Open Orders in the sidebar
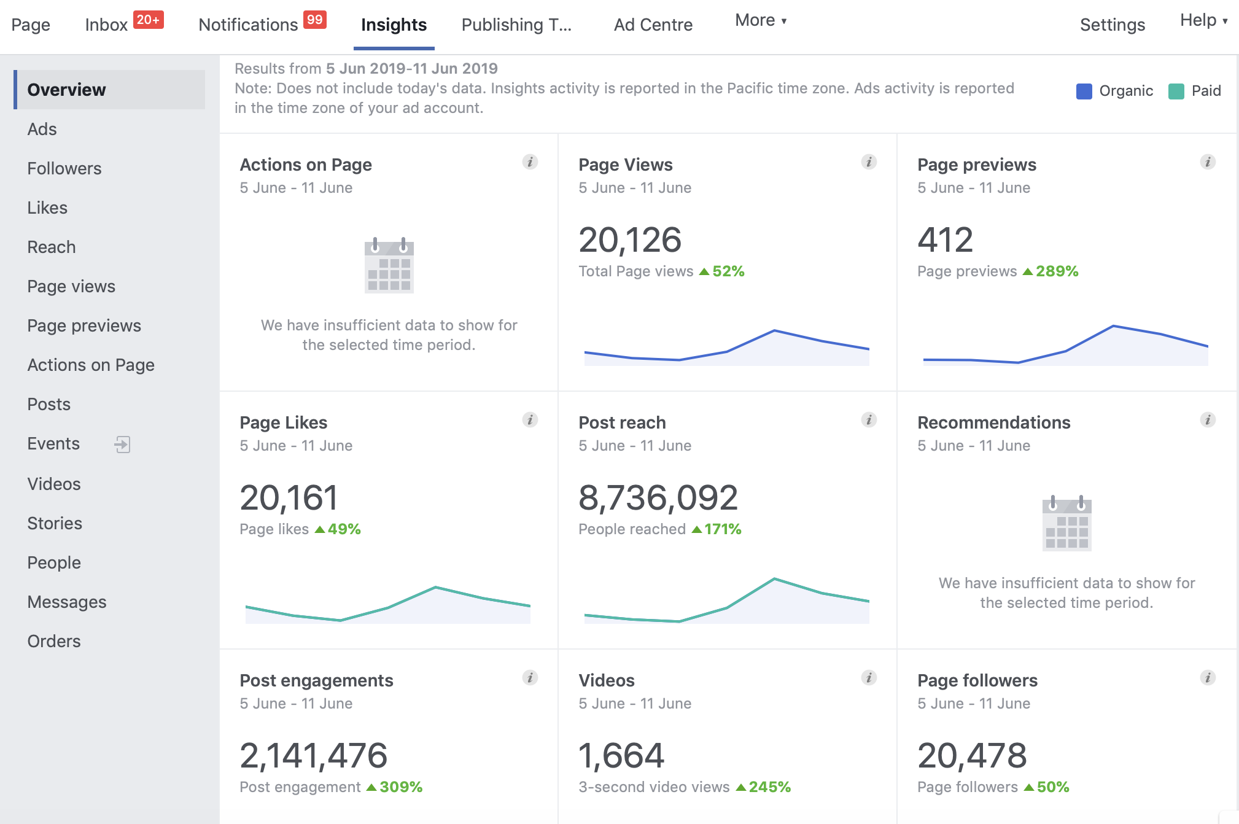Viewport: 1239px width, 824px height. tap(54, 641)
